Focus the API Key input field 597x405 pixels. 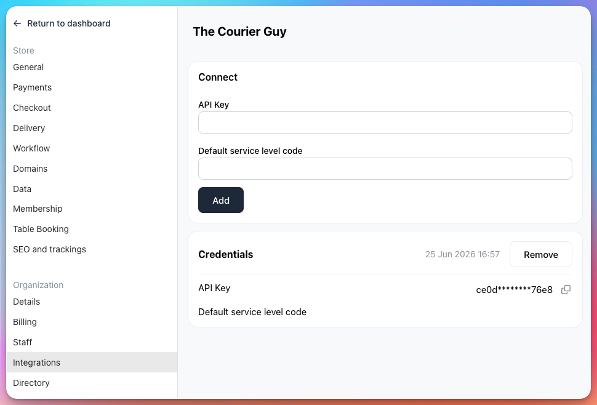(385, 122)
